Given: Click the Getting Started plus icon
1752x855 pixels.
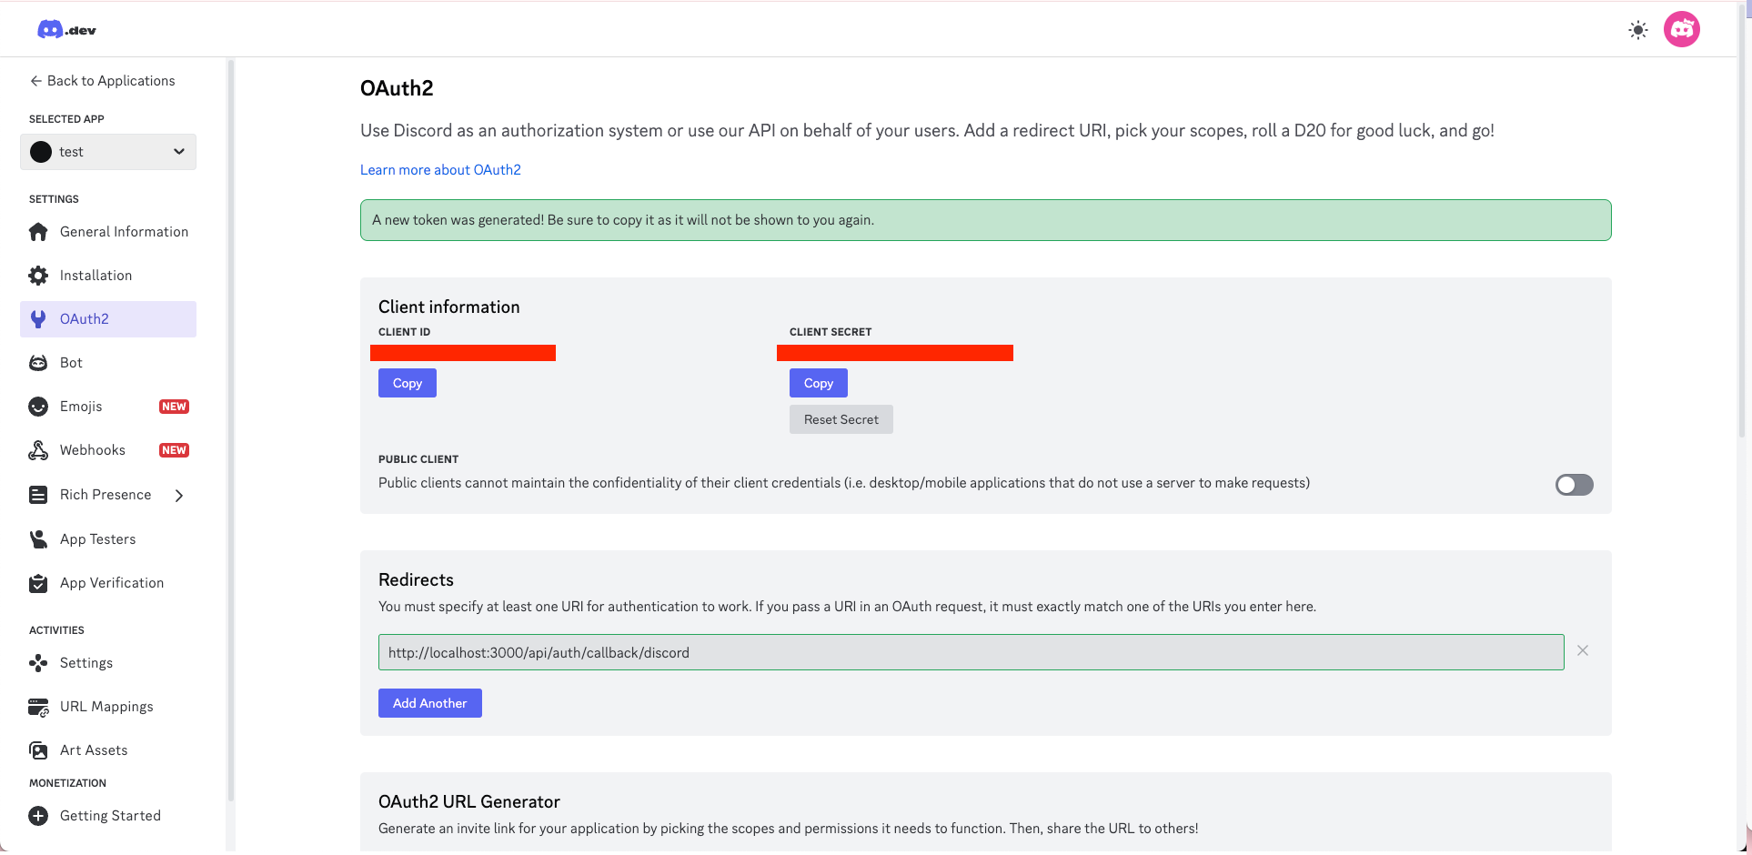Looking at the screenshot, I should point(38,816).
